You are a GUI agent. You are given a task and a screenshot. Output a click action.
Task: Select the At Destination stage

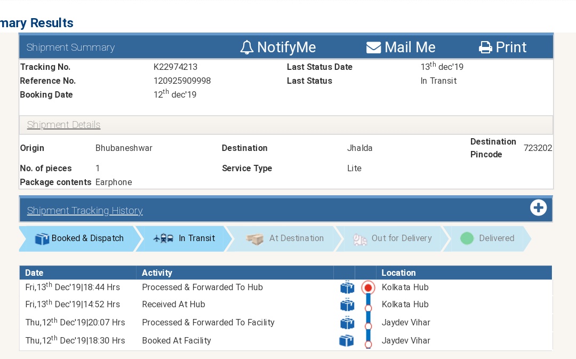[x=285, y=238]
